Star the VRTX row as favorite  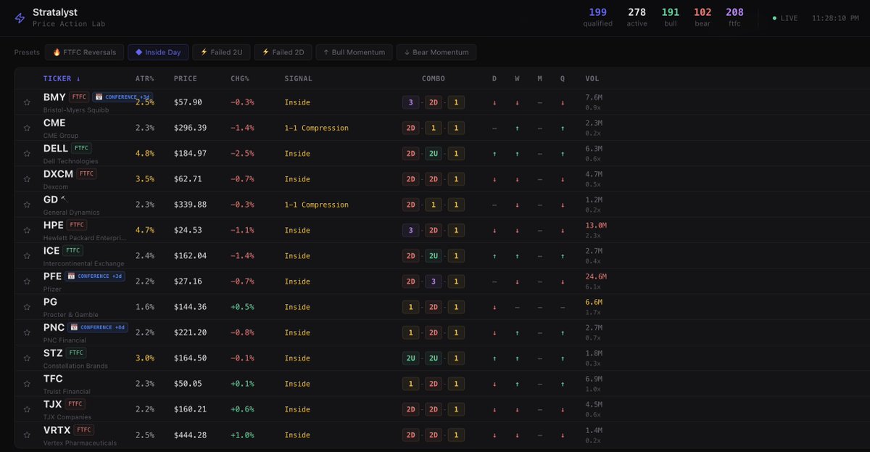tap(27, 435)
